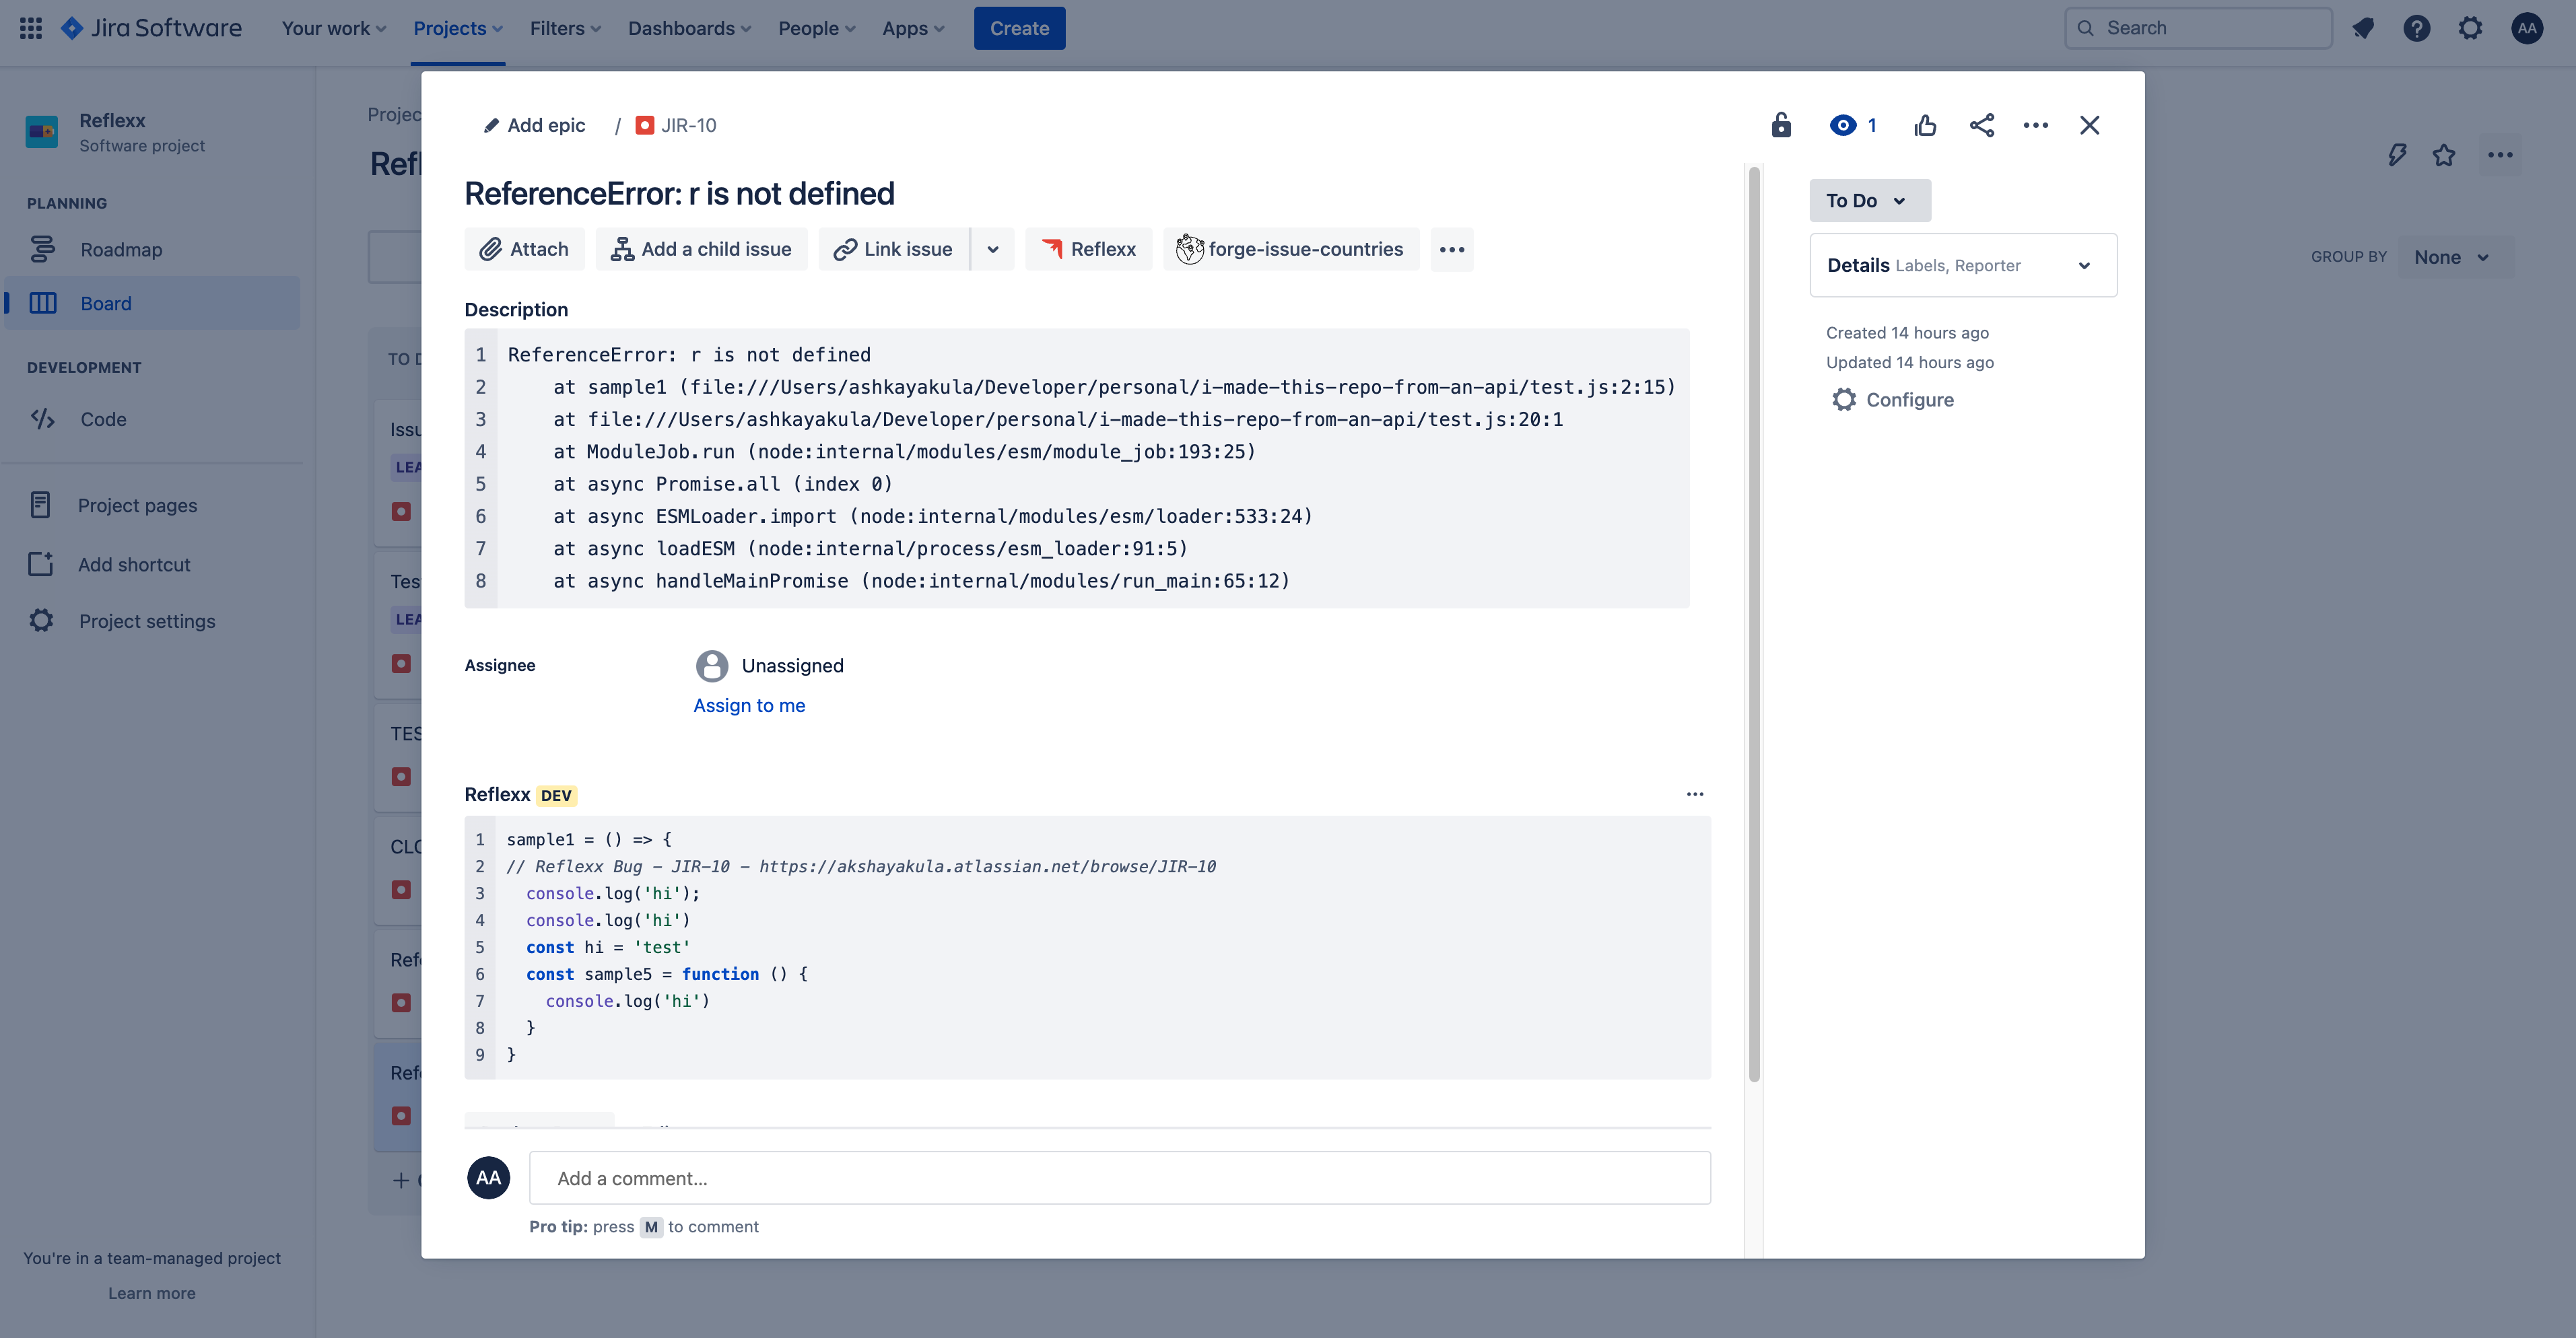Screen dimensions: 2576x1338
Task: Click the issue lock restriction icon
Action: point(1781,125)
